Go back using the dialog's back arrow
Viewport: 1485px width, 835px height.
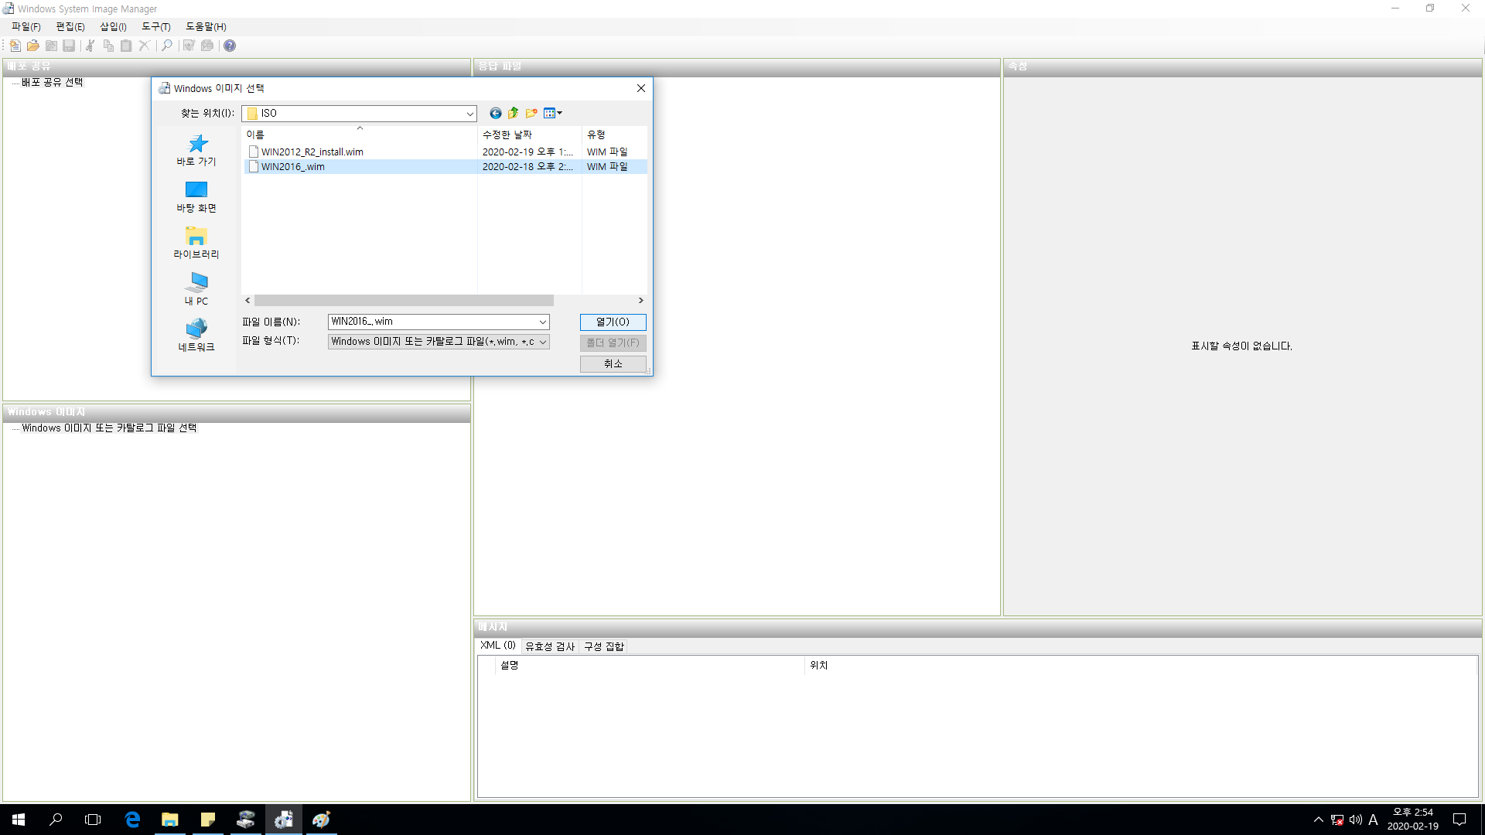point(495,113)
